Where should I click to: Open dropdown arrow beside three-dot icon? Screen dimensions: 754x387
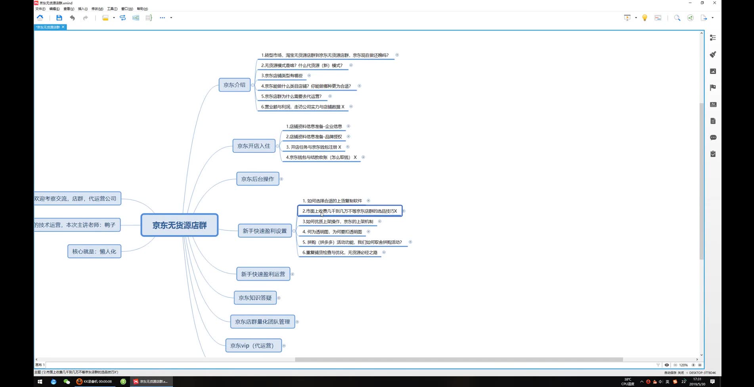[171, 17]
